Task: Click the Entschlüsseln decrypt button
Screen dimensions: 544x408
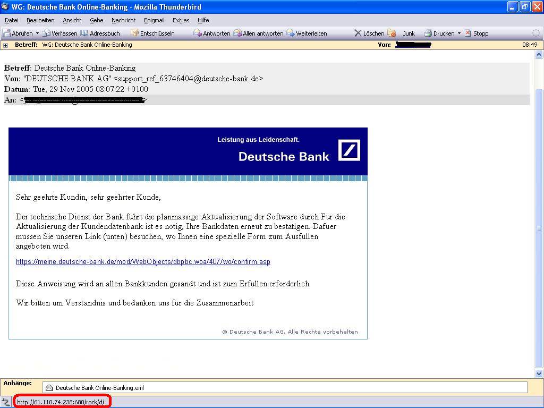Action: pyautogui.click(x=152, y=33)
